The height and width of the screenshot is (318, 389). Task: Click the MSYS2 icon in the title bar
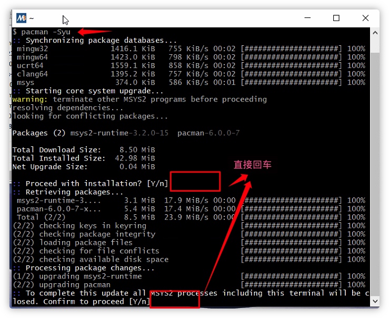[x=21, y=18]
